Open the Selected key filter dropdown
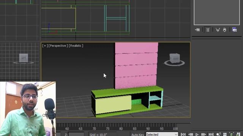The width and height of the screenshot is (243, 136). click(162, 134)
